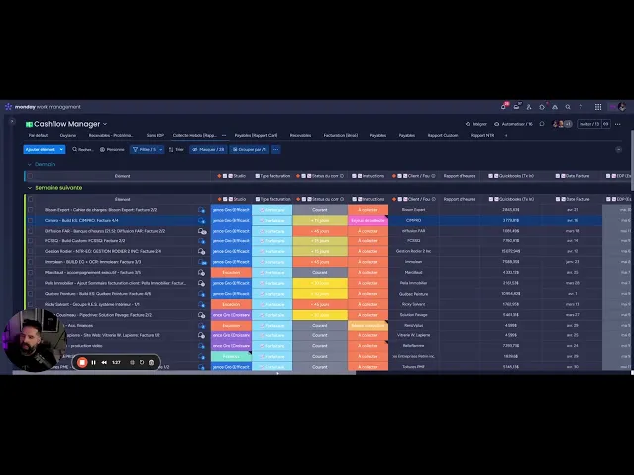Switch to Receivables view tab
634x475 pixels.
click(300, 135)
